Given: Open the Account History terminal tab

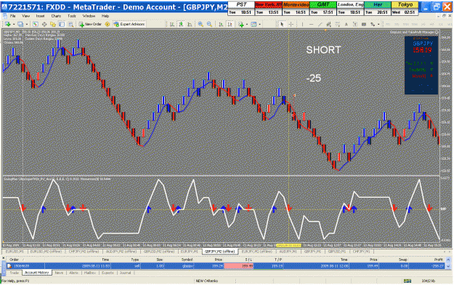Looking at the screenshot, I should (x=36, y=273).
